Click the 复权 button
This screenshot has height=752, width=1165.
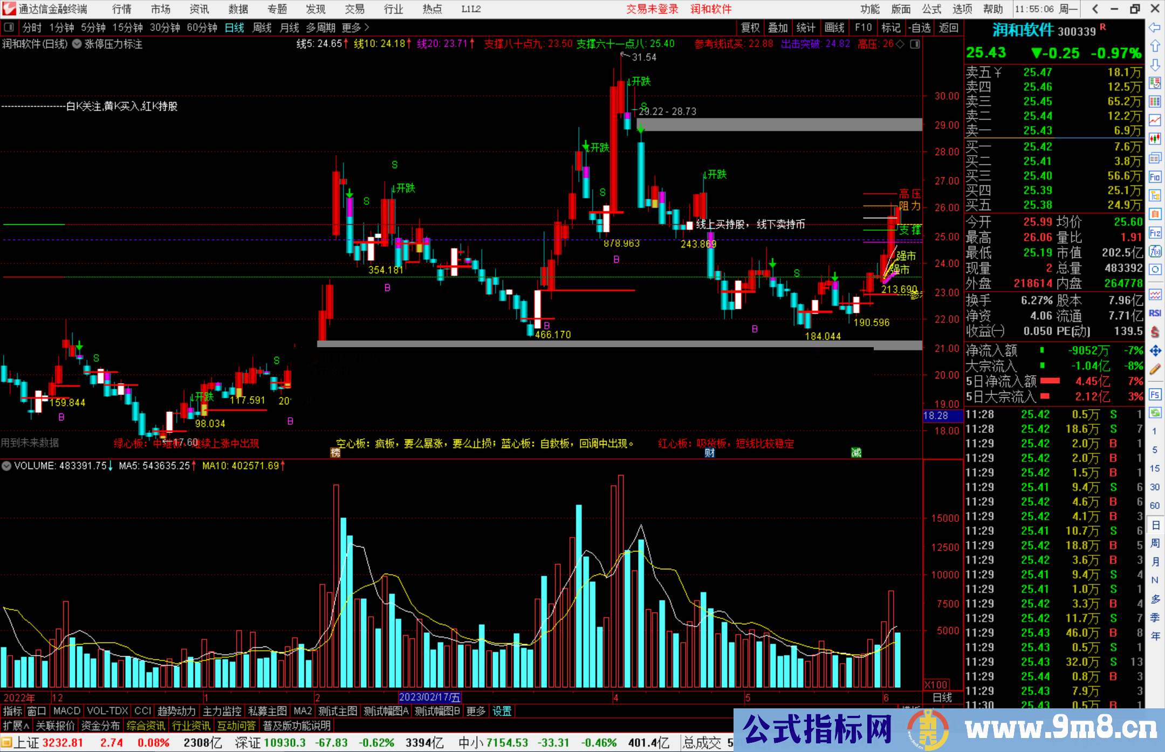[750, 27]
